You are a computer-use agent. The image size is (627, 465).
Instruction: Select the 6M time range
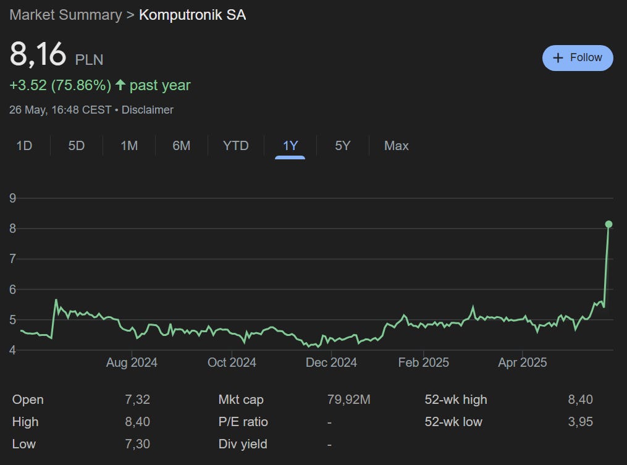pyautogui.click(x=181, y=146)
